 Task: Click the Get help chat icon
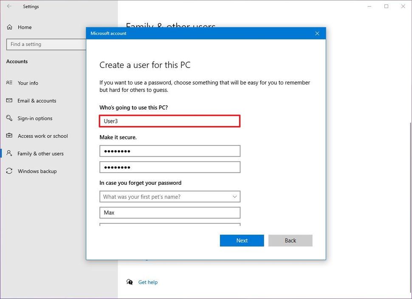130,282
